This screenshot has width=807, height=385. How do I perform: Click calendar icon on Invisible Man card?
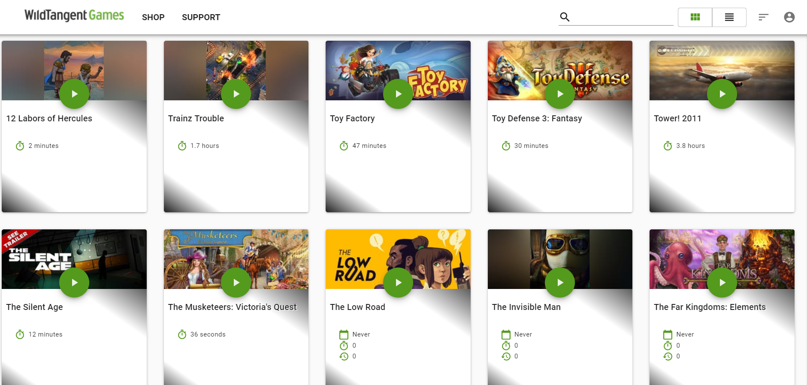[506, 334]
